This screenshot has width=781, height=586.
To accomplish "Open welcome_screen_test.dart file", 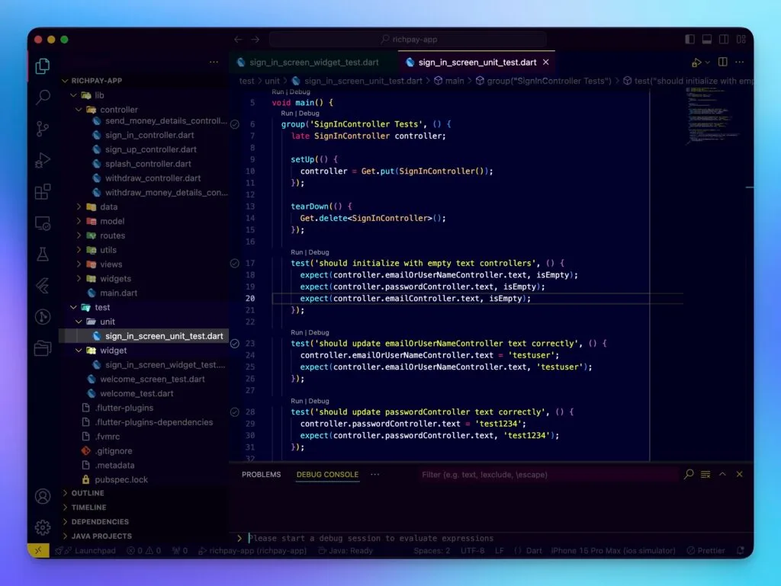I will [143, 379].
